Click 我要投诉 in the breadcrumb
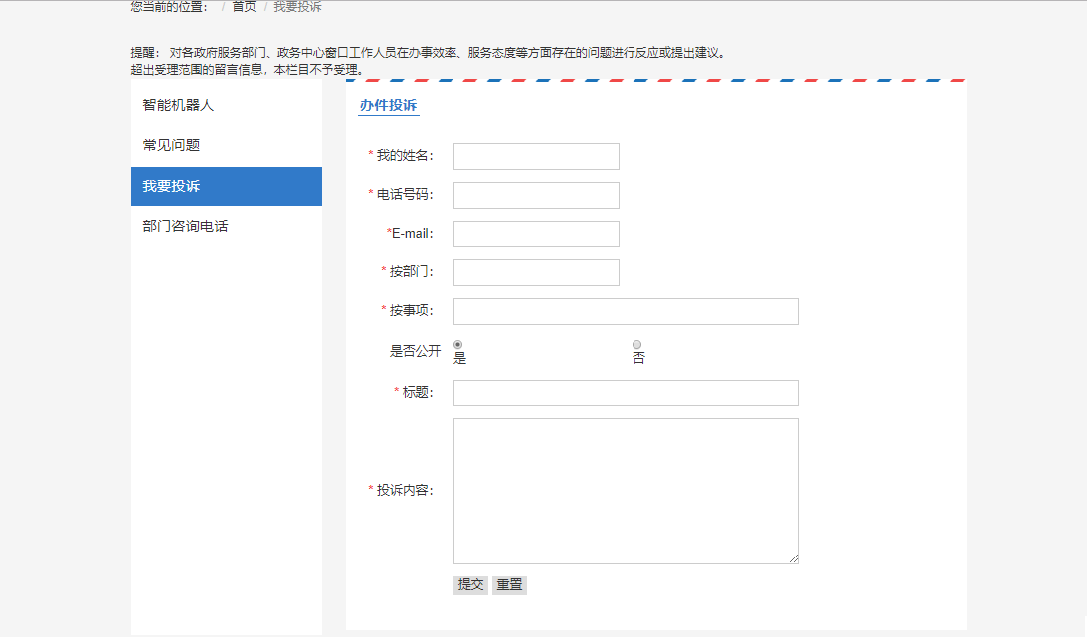The height and width of the screenshot is (637, 1087). (x=297, y=7)
